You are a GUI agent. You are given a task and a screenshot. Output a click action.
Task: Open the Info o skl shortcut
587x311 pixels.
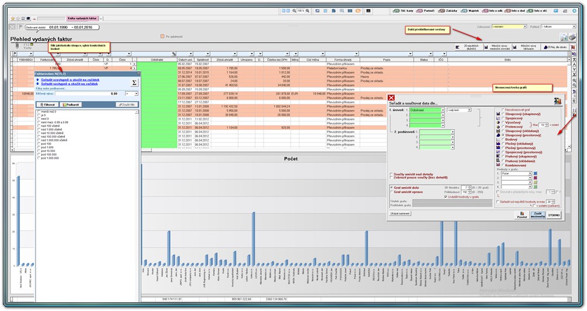(x=537, y=11)
